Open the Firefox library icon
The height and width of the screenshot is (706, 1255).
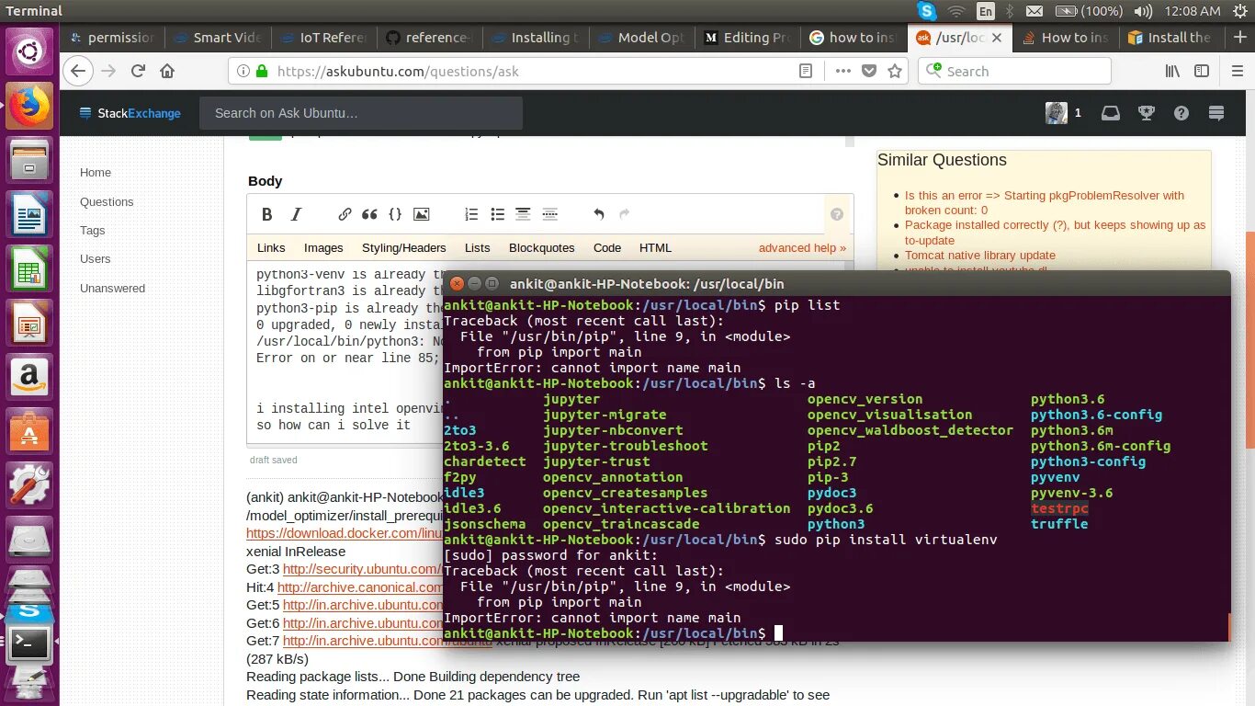point(1172,71)
